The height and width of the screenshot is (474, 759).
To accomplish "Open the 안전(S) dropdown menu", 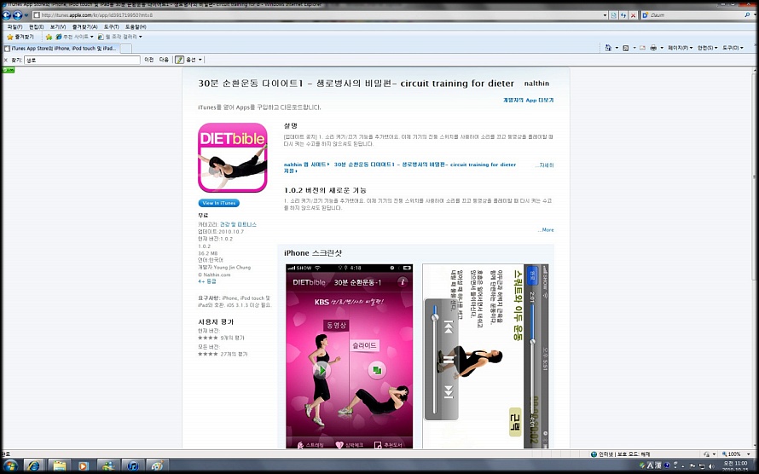I will [707, 48].
